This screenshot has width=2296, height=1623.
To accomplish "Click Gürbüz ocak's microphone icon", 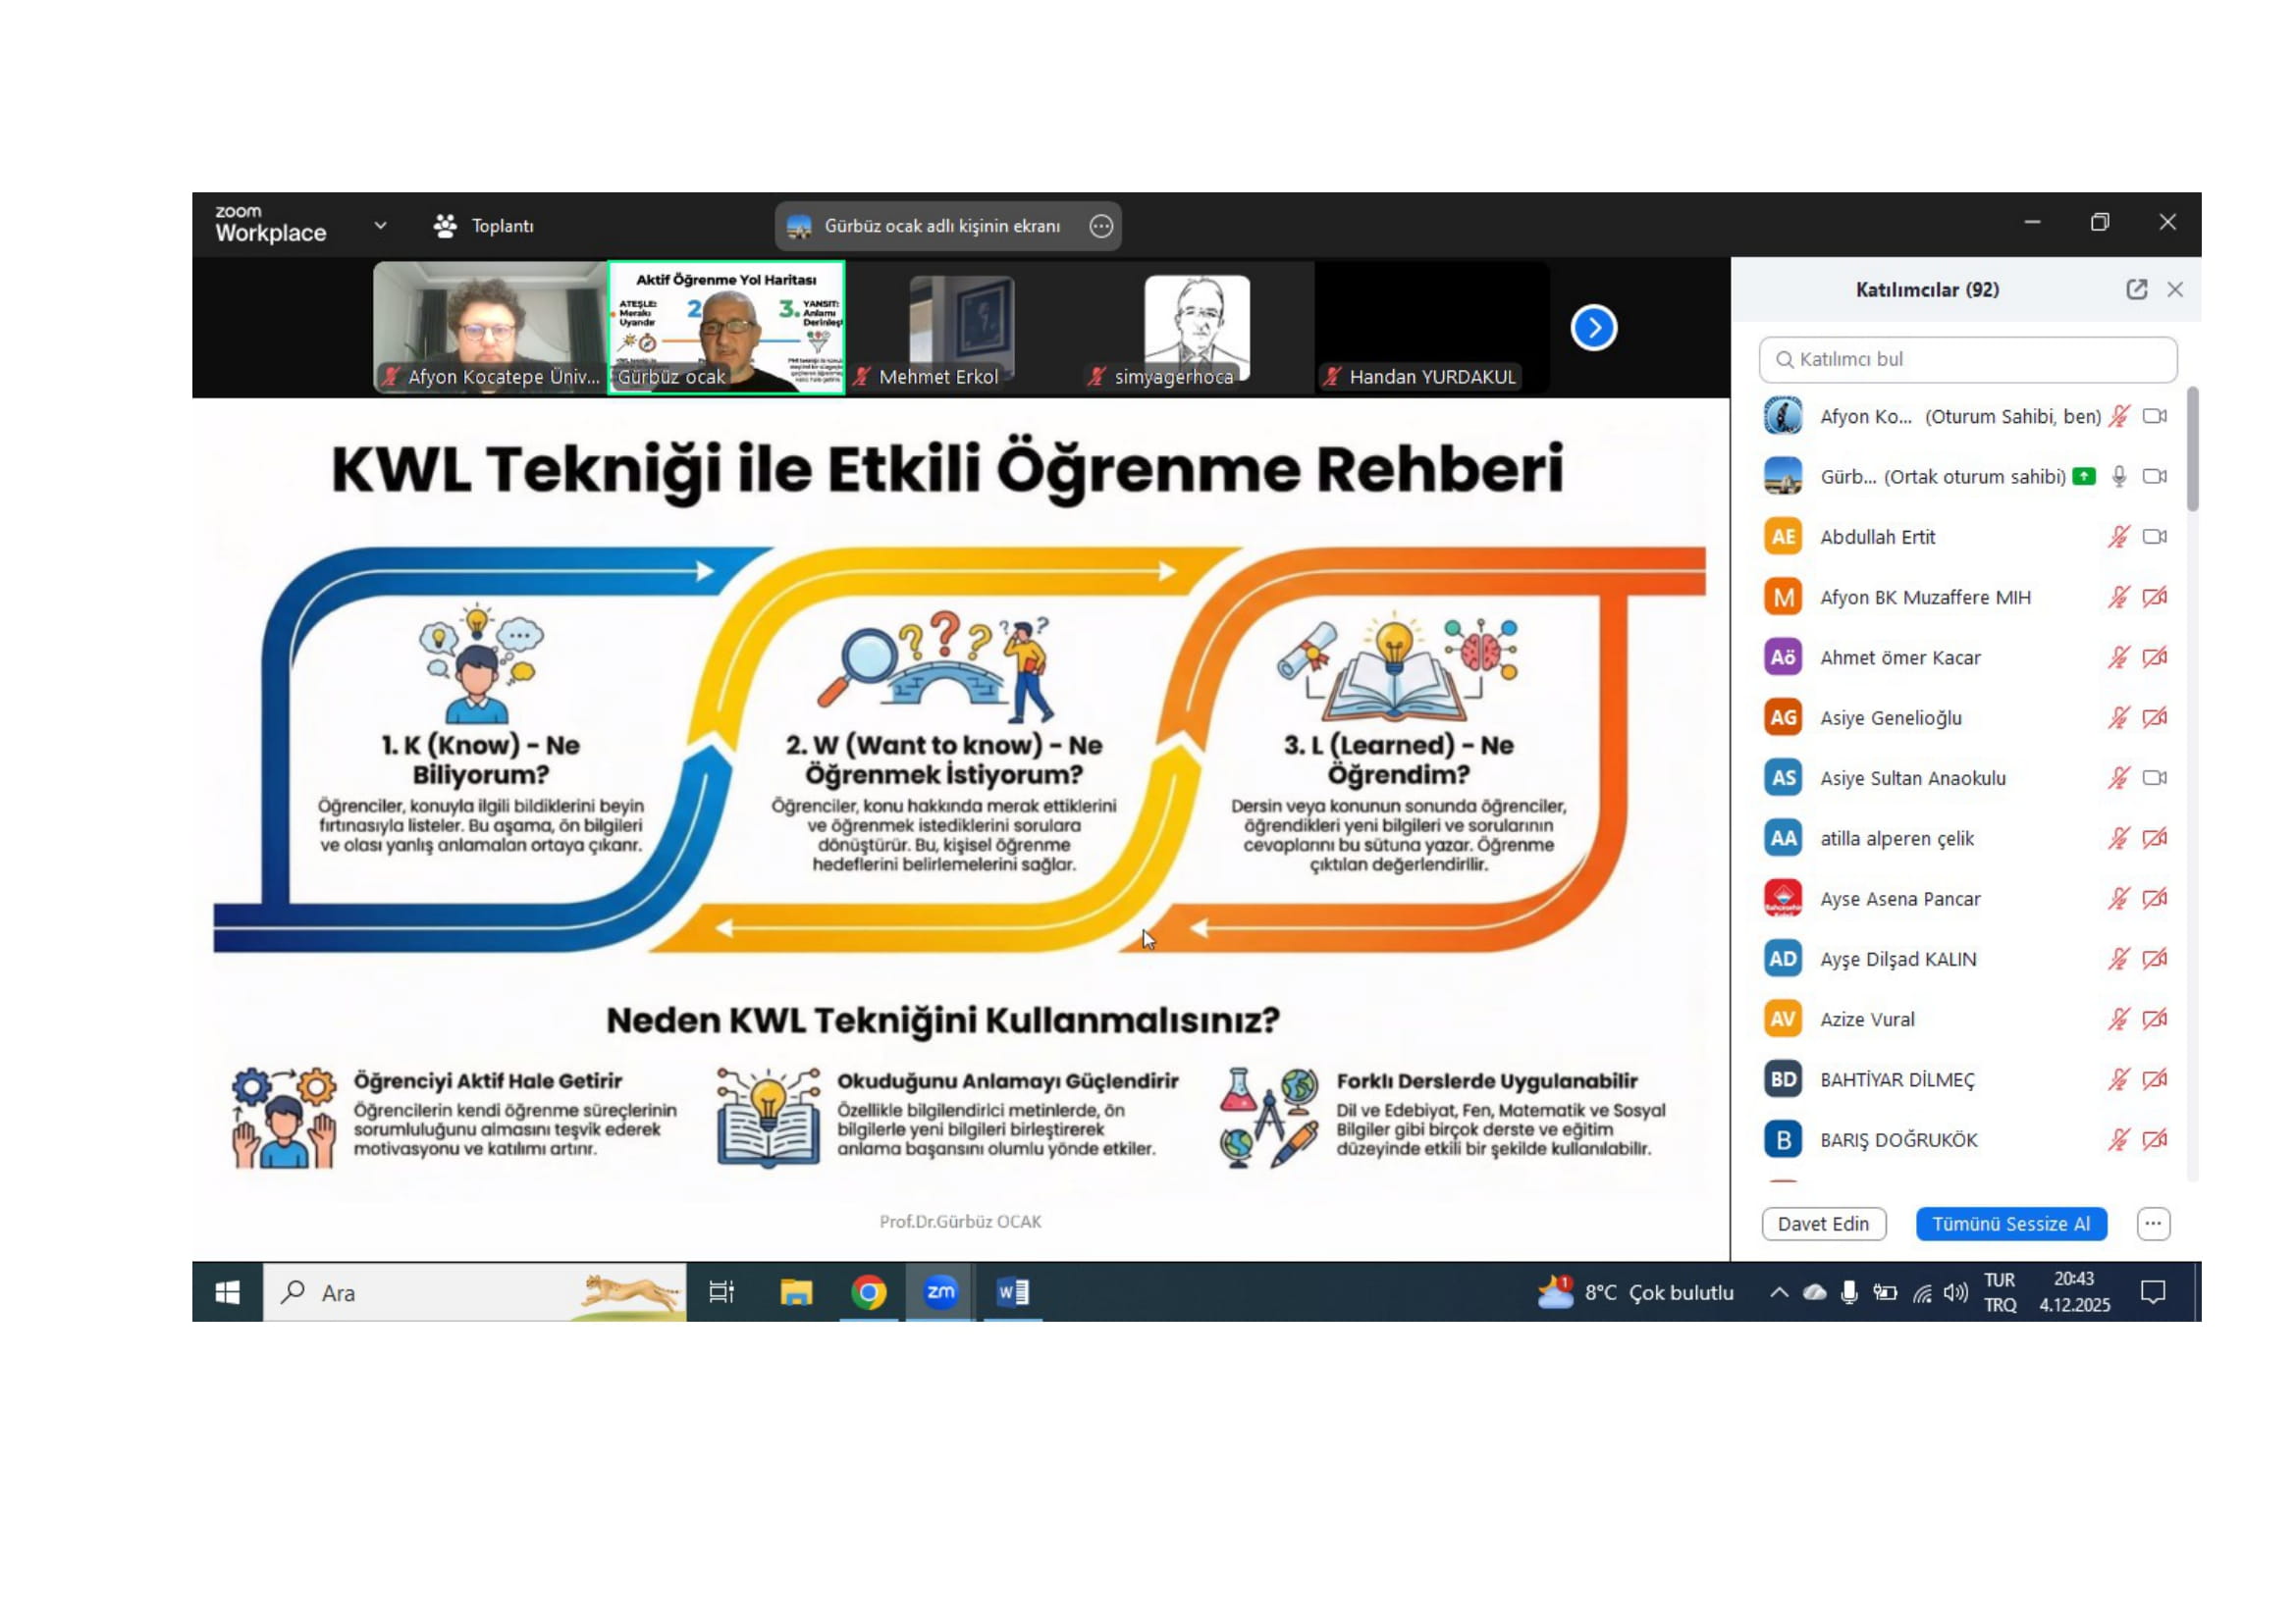I will pyautogui.click(x=2118, y=477).
